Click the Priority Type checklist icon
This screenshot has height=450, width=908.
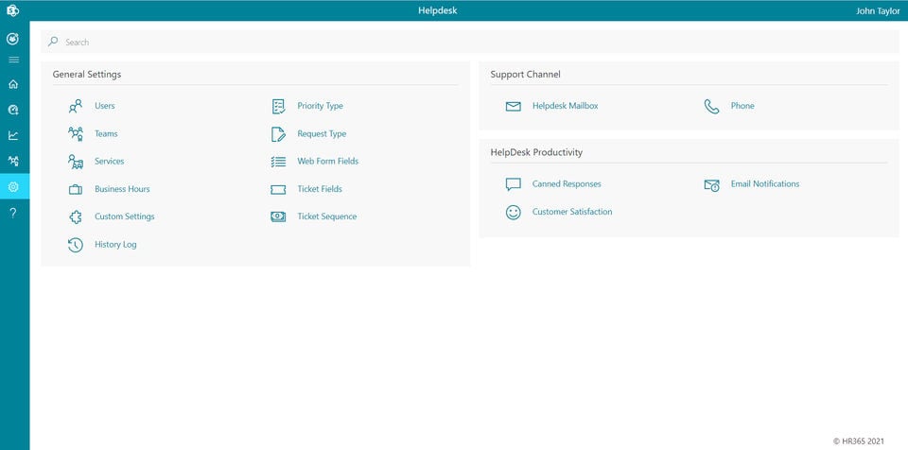[x=278, y=106]
